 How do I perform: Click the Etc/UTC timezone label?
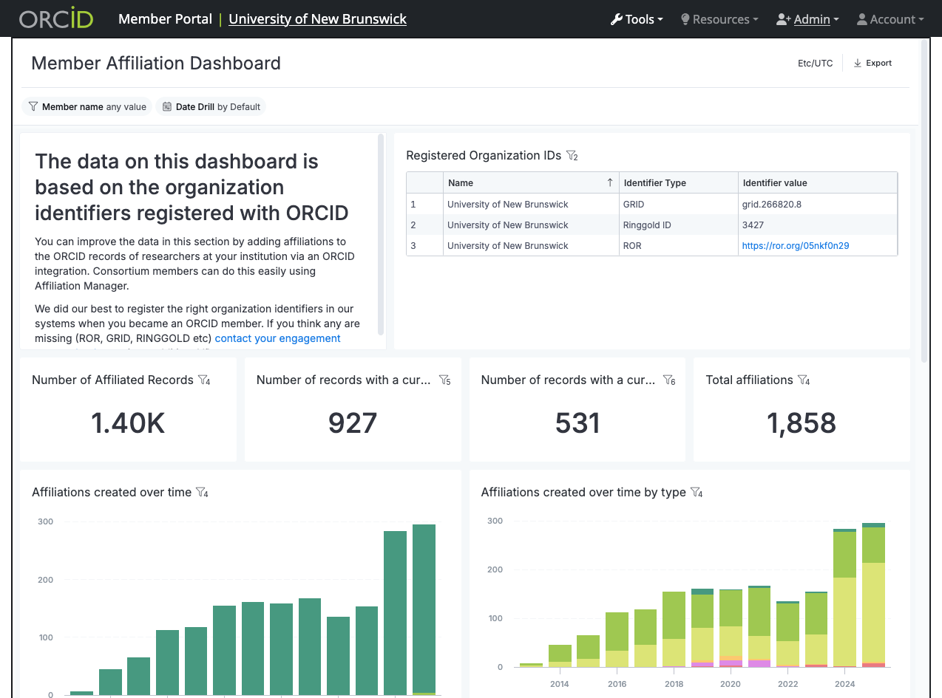[815, 63]
